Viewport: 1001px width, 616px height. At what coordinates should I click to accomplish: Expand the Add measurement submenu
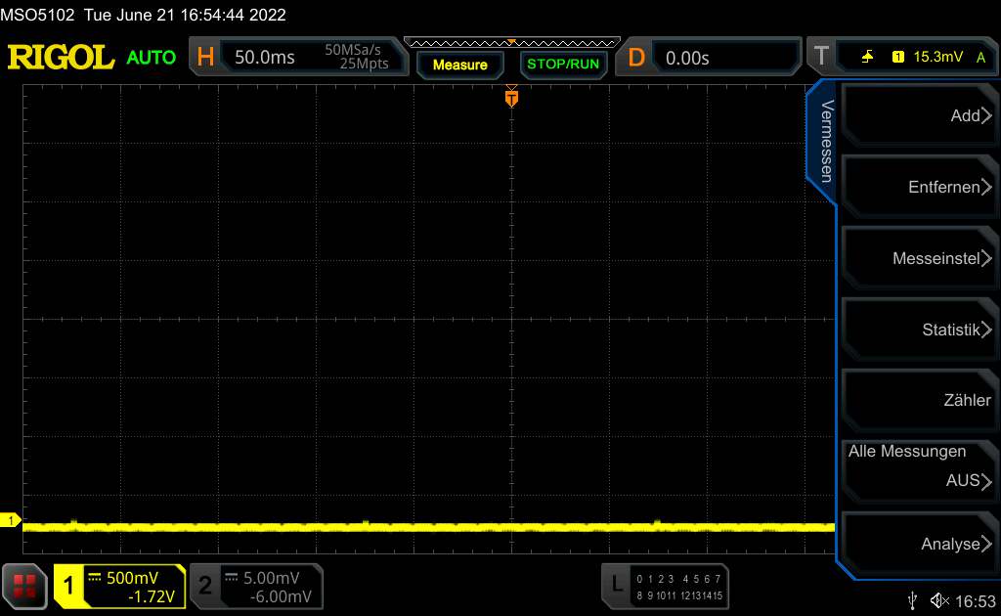(x=917, y=116)
